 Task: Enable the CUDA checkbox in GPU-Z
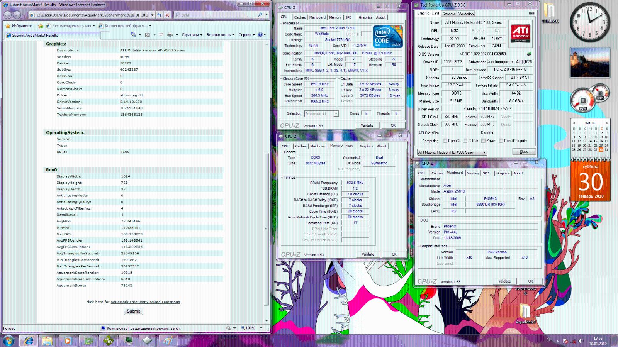(465, 141)
